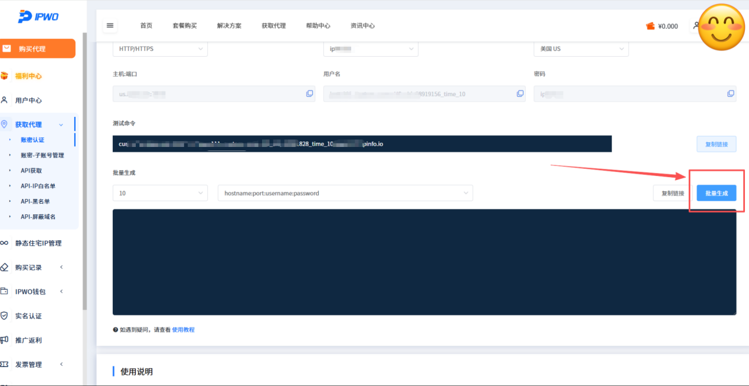This screenshot has height=386, width=749.
Task: Open 用户中心 in the sidebar
Action: (x=28, y=100)
